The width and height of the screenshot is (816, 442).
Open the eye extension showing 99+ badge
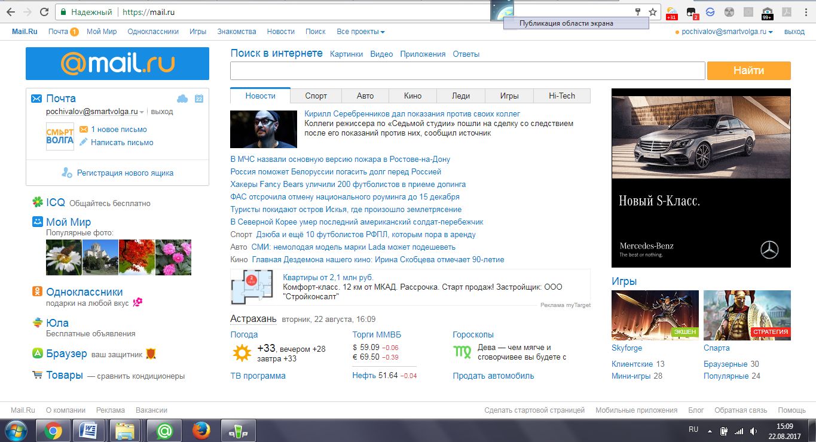(767, 12)
